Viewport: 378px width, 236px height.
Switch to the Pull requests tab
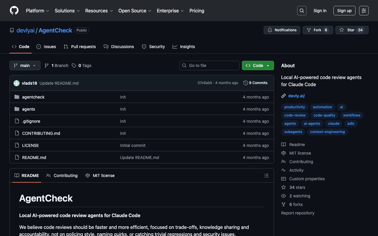80,47
